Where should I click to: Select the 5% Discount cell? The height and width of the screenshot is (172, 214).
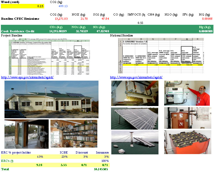tap(86, 157)
